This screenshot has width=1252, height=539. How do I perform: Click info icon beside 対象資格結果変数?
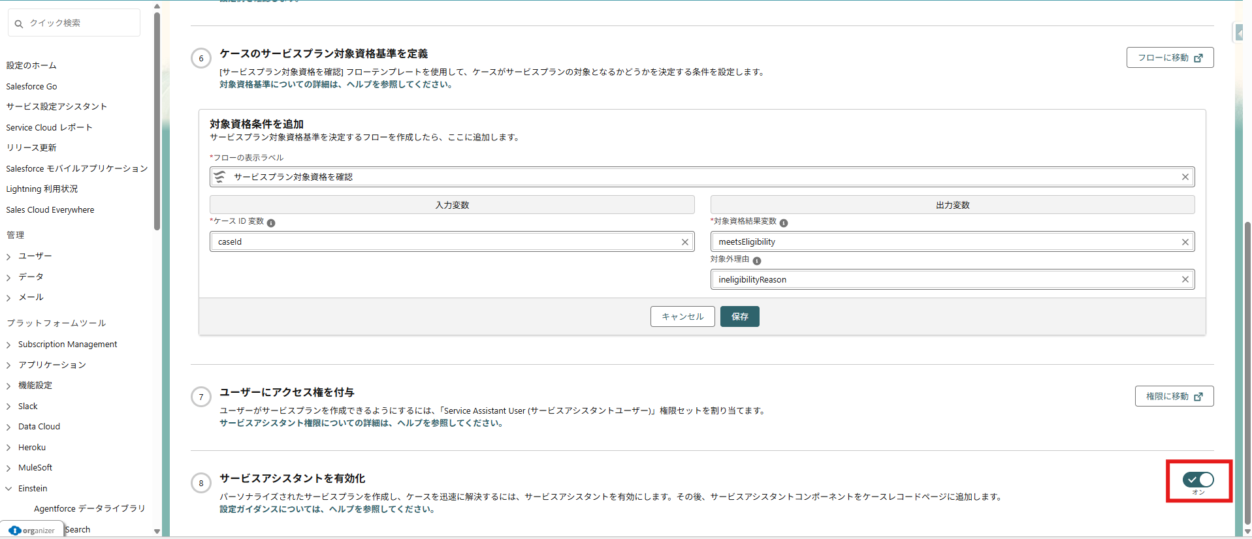[x=784, y=223]
